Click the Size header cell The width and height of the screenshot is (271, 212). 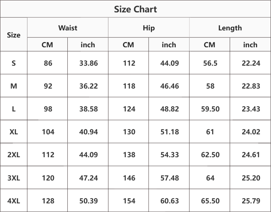(14, 35)
